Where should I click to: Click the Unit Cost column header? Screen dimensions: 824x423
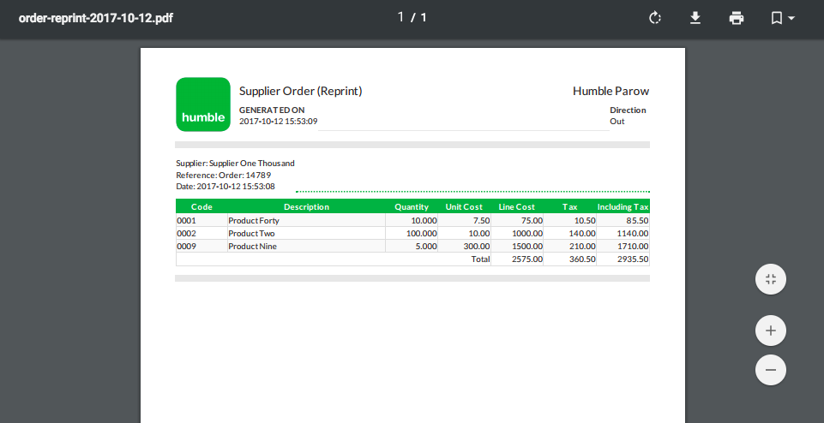[464, 206]
